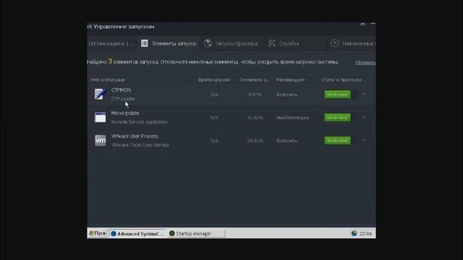This screenshot has height=260, width=463.
Task: Click the CTF Loader description text
Action: click(123, 99)
